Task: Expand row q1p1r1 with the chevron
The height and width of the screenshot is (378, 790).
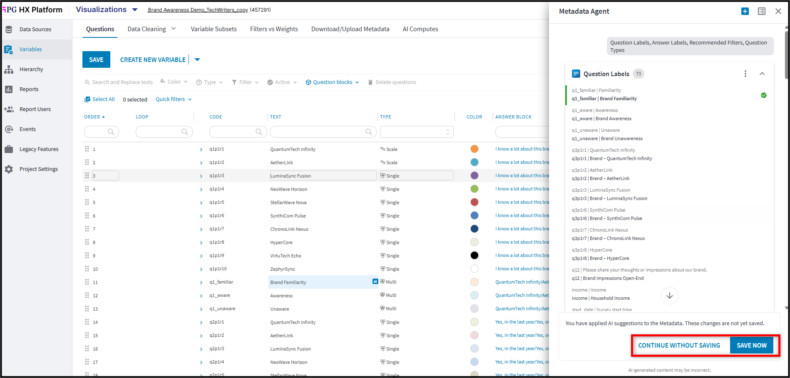Action: coord(201,150)
